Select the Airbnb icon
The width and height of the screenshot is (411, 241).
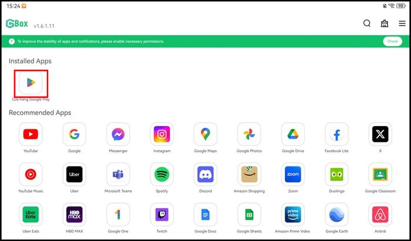pos(380,215)
